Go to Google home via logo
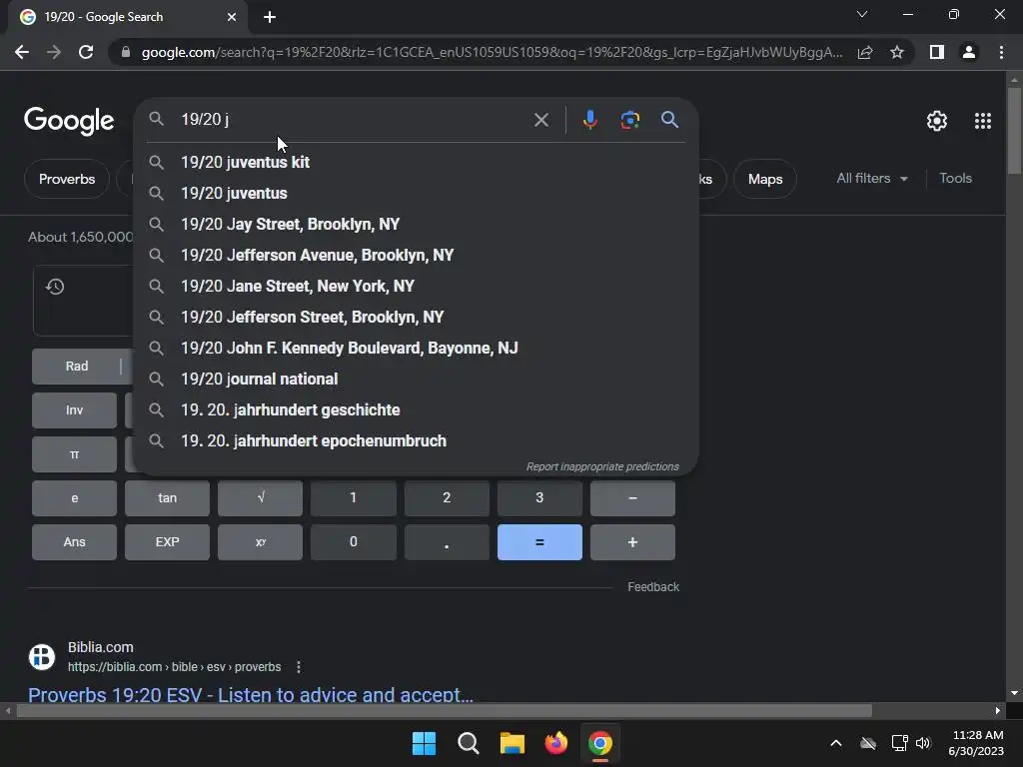This screenshot has width=1023, height=767. [x=69, y=121]
